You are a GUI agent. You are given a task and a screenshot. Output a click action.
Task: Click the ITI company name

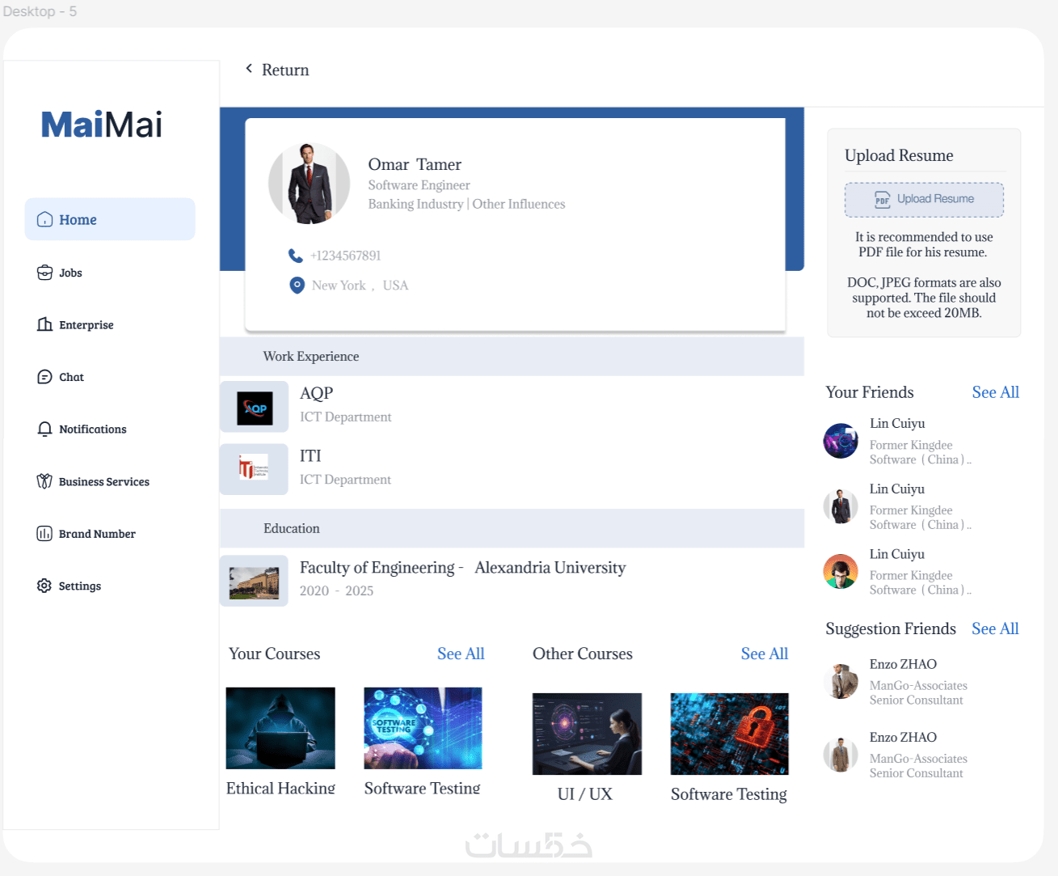(310, 456)
